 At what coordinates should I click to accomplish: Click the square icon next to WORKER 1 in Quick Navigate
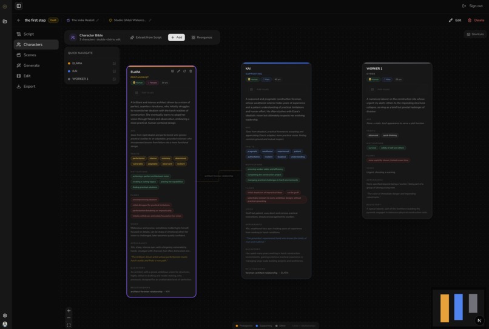pos(114,79)
